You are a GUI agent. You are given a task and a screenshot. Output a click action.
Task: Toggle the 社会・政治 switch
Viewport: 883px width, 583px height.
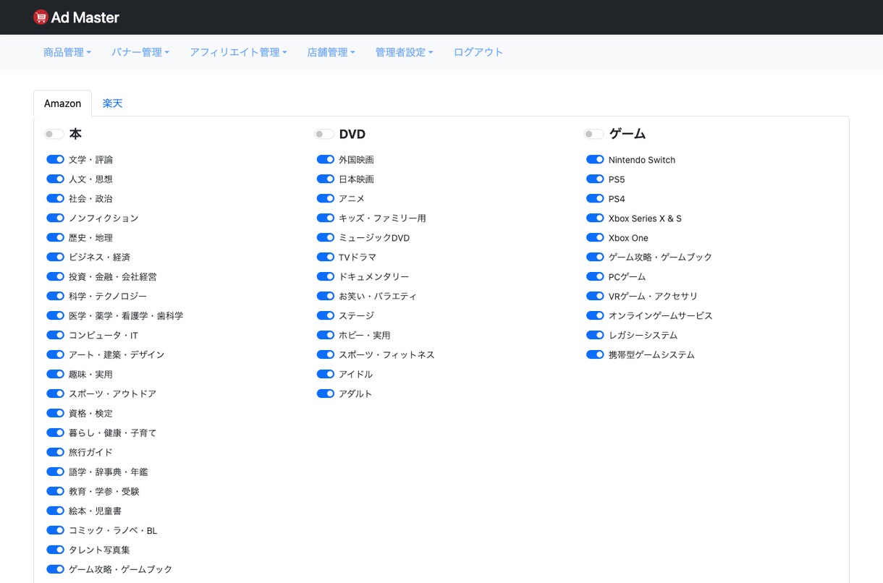pos(56,198)
